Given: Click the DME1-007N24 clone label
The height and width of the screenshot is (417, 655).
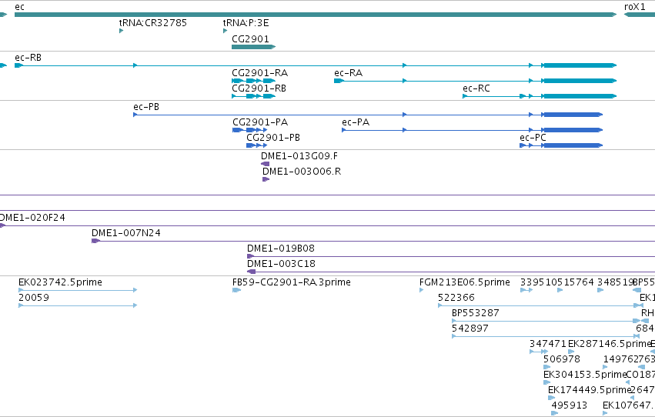Looking at the screenshot, I should (x=126, y=233).
